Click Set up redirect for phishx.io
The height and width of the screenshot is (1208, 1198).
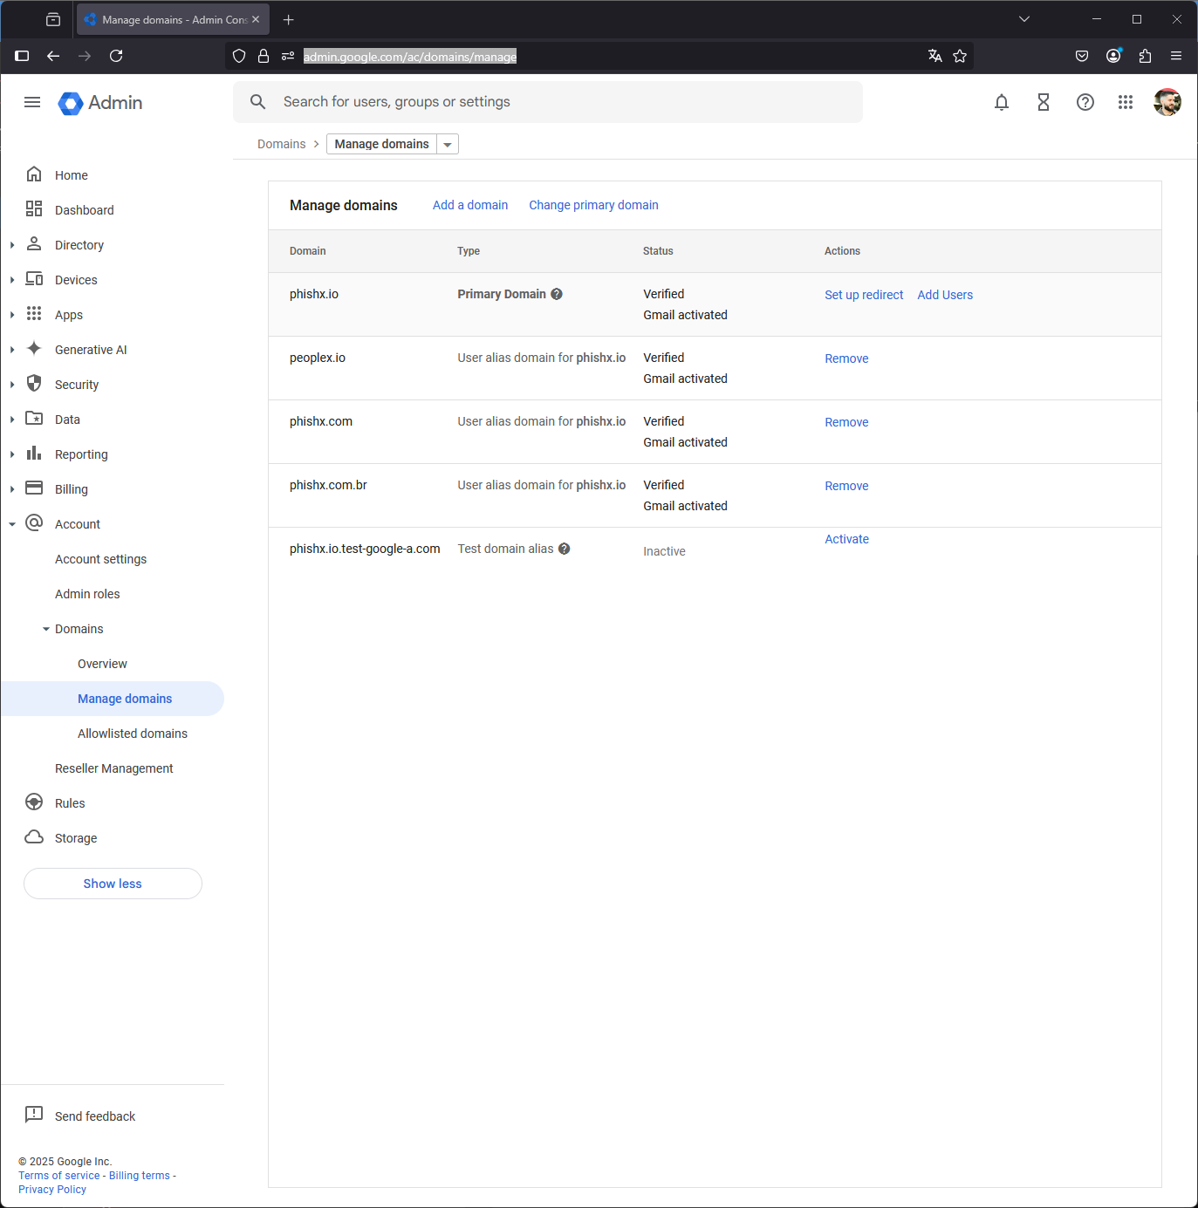[864, 295]
